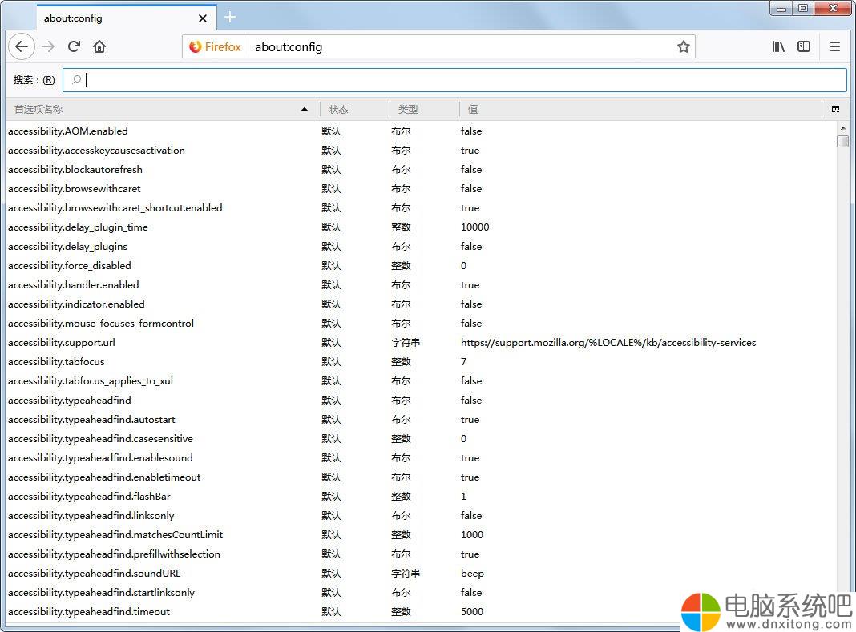
Task: Sort by the 值 column header
Action: 640,109
